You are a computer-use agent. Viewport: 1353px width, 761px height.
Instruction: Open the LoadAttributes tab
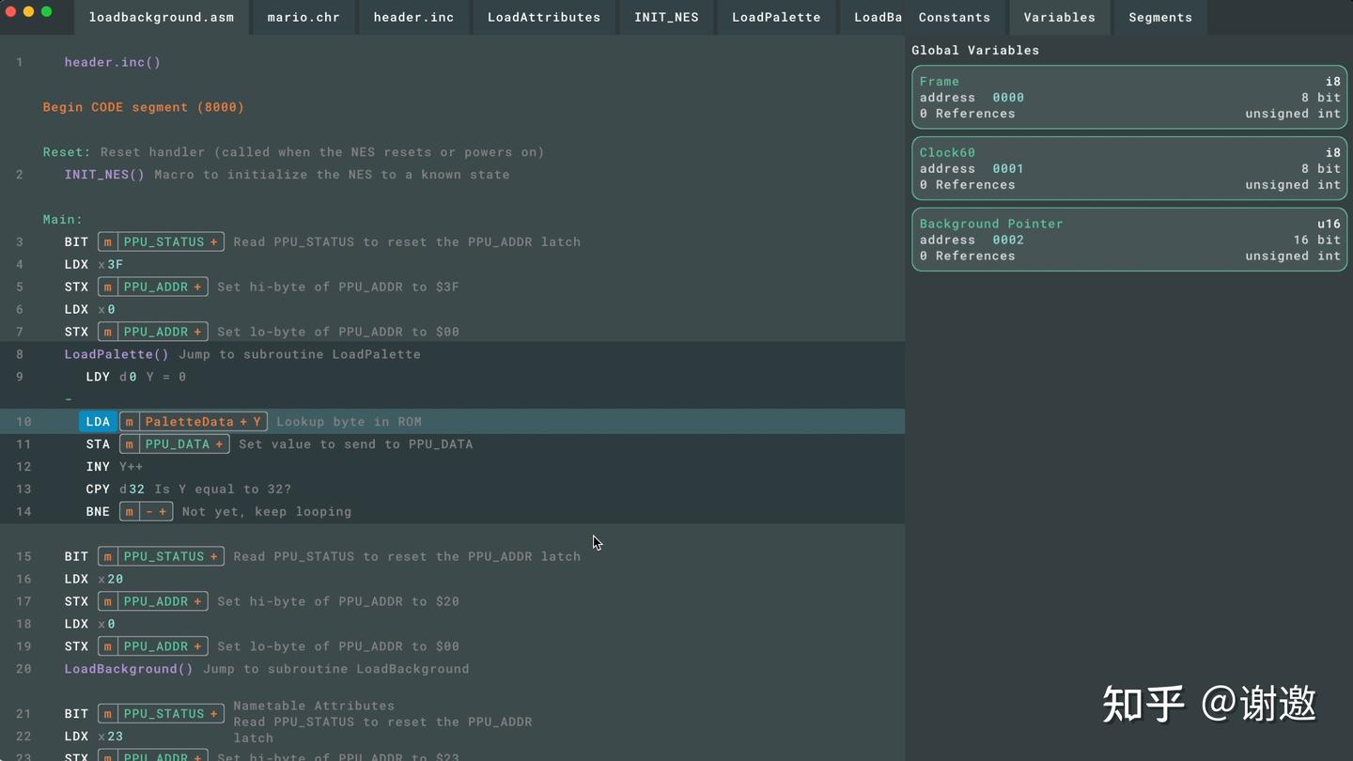[544, 17]
